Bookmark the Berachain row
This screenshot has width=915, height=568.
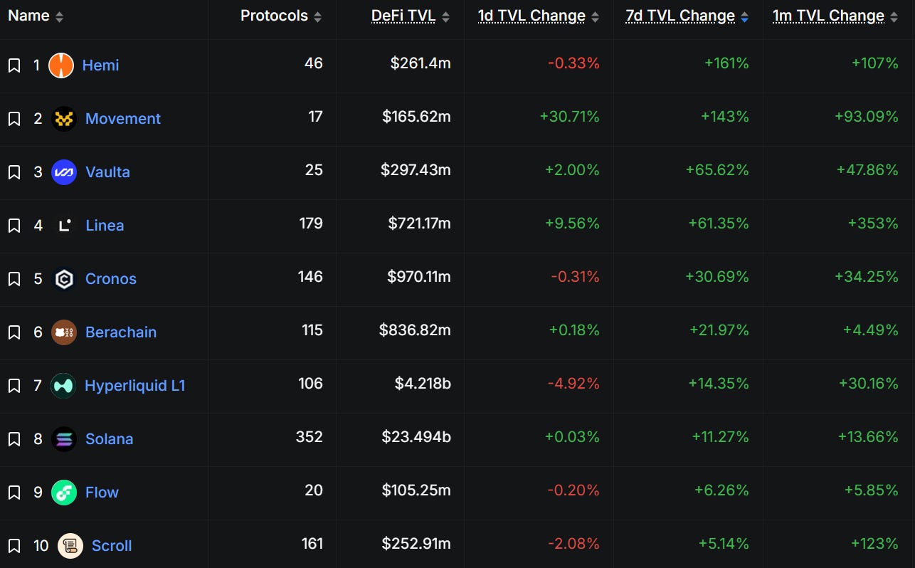(14, 332)
